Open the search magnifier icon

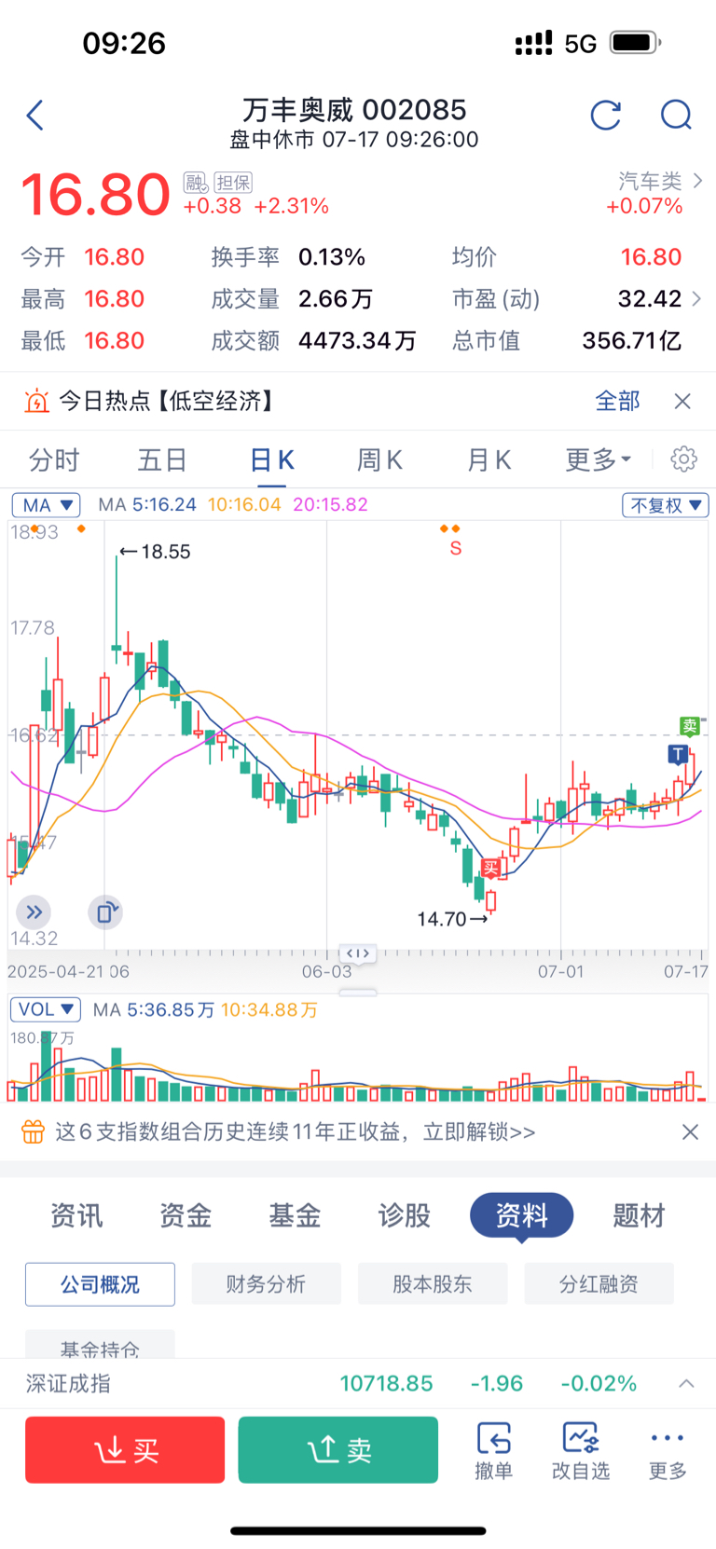[x=676, y=116]
